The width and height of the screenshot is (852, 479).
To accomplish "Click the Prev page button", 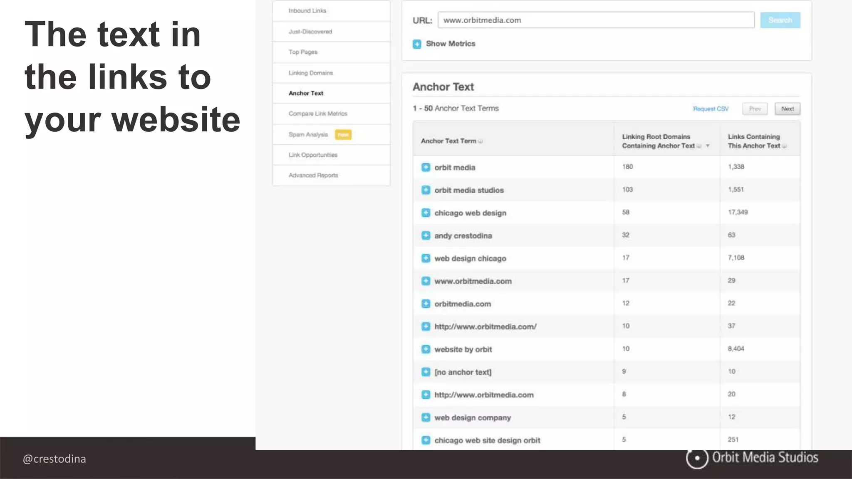I will coord(755,109).
